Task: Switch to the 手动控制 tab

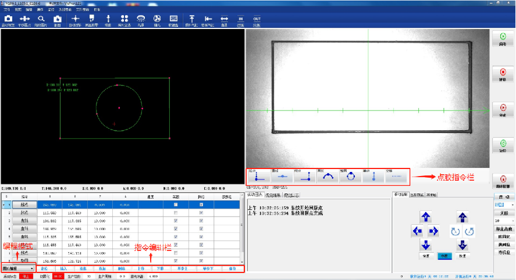Action: [402, 195]
